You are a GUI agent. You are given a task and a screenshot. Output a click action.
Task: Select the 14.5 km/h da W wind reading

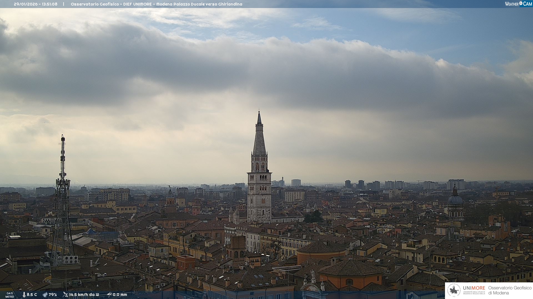pos(84,295)
